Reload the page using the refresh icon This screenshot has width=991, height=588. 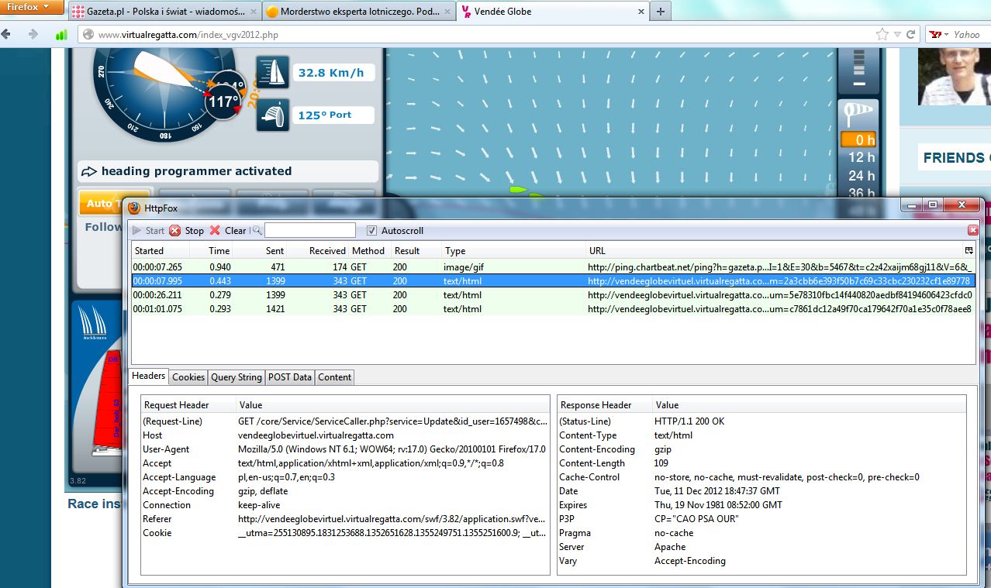click(911, 35)
